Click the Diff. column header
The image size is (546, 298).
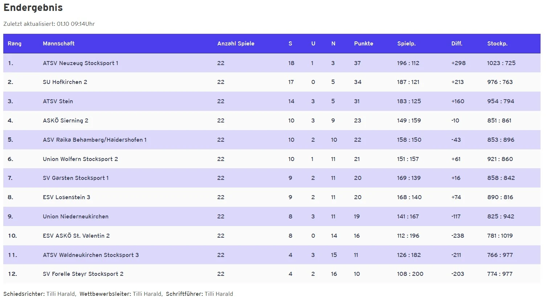point(457,44)
